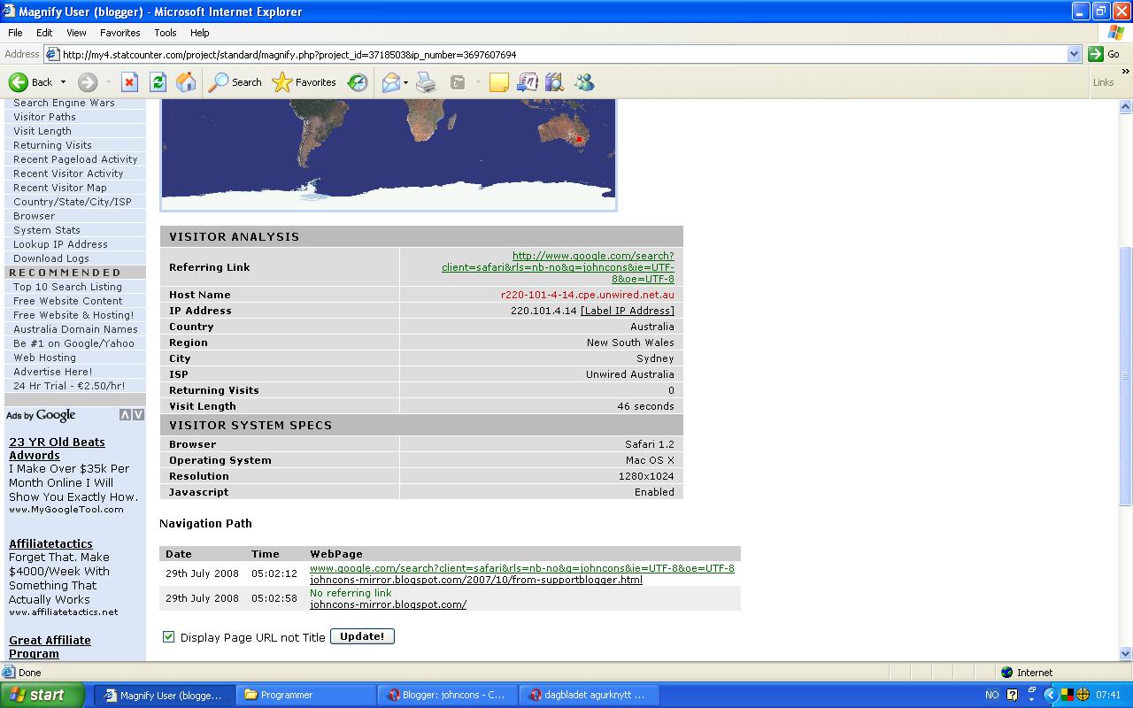Image resolution: width=1133 pixels, height=708 pixels.
Task: Click the four-colored squares tray icon
Action: pyautogui.click(x=1067, y=695)
